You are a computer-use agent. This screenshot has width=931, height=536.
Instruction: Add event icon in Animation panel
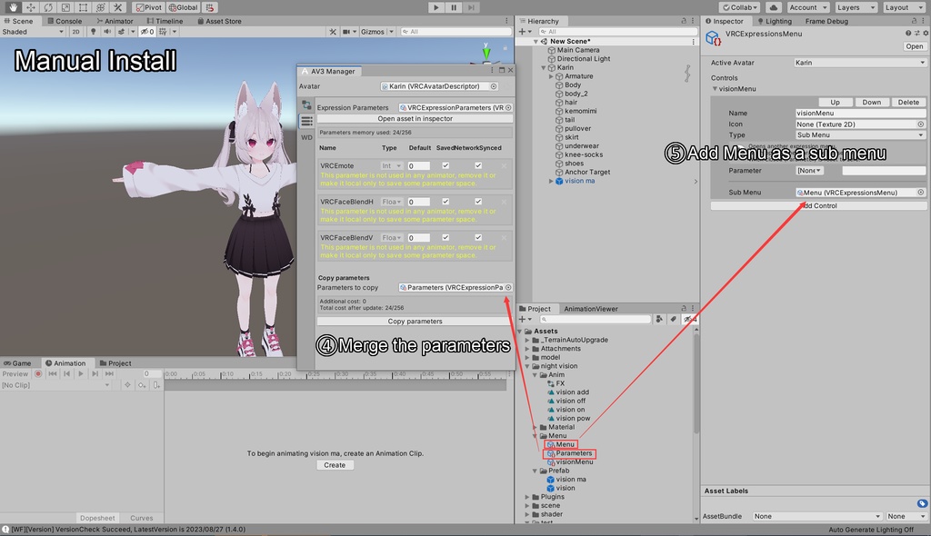pyautogui.click(x=156, y=385)
